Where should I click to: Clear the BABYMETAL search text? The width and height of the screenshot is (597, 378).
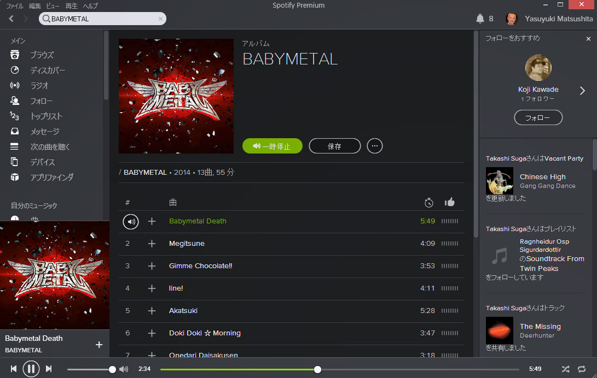click(160, 19)
